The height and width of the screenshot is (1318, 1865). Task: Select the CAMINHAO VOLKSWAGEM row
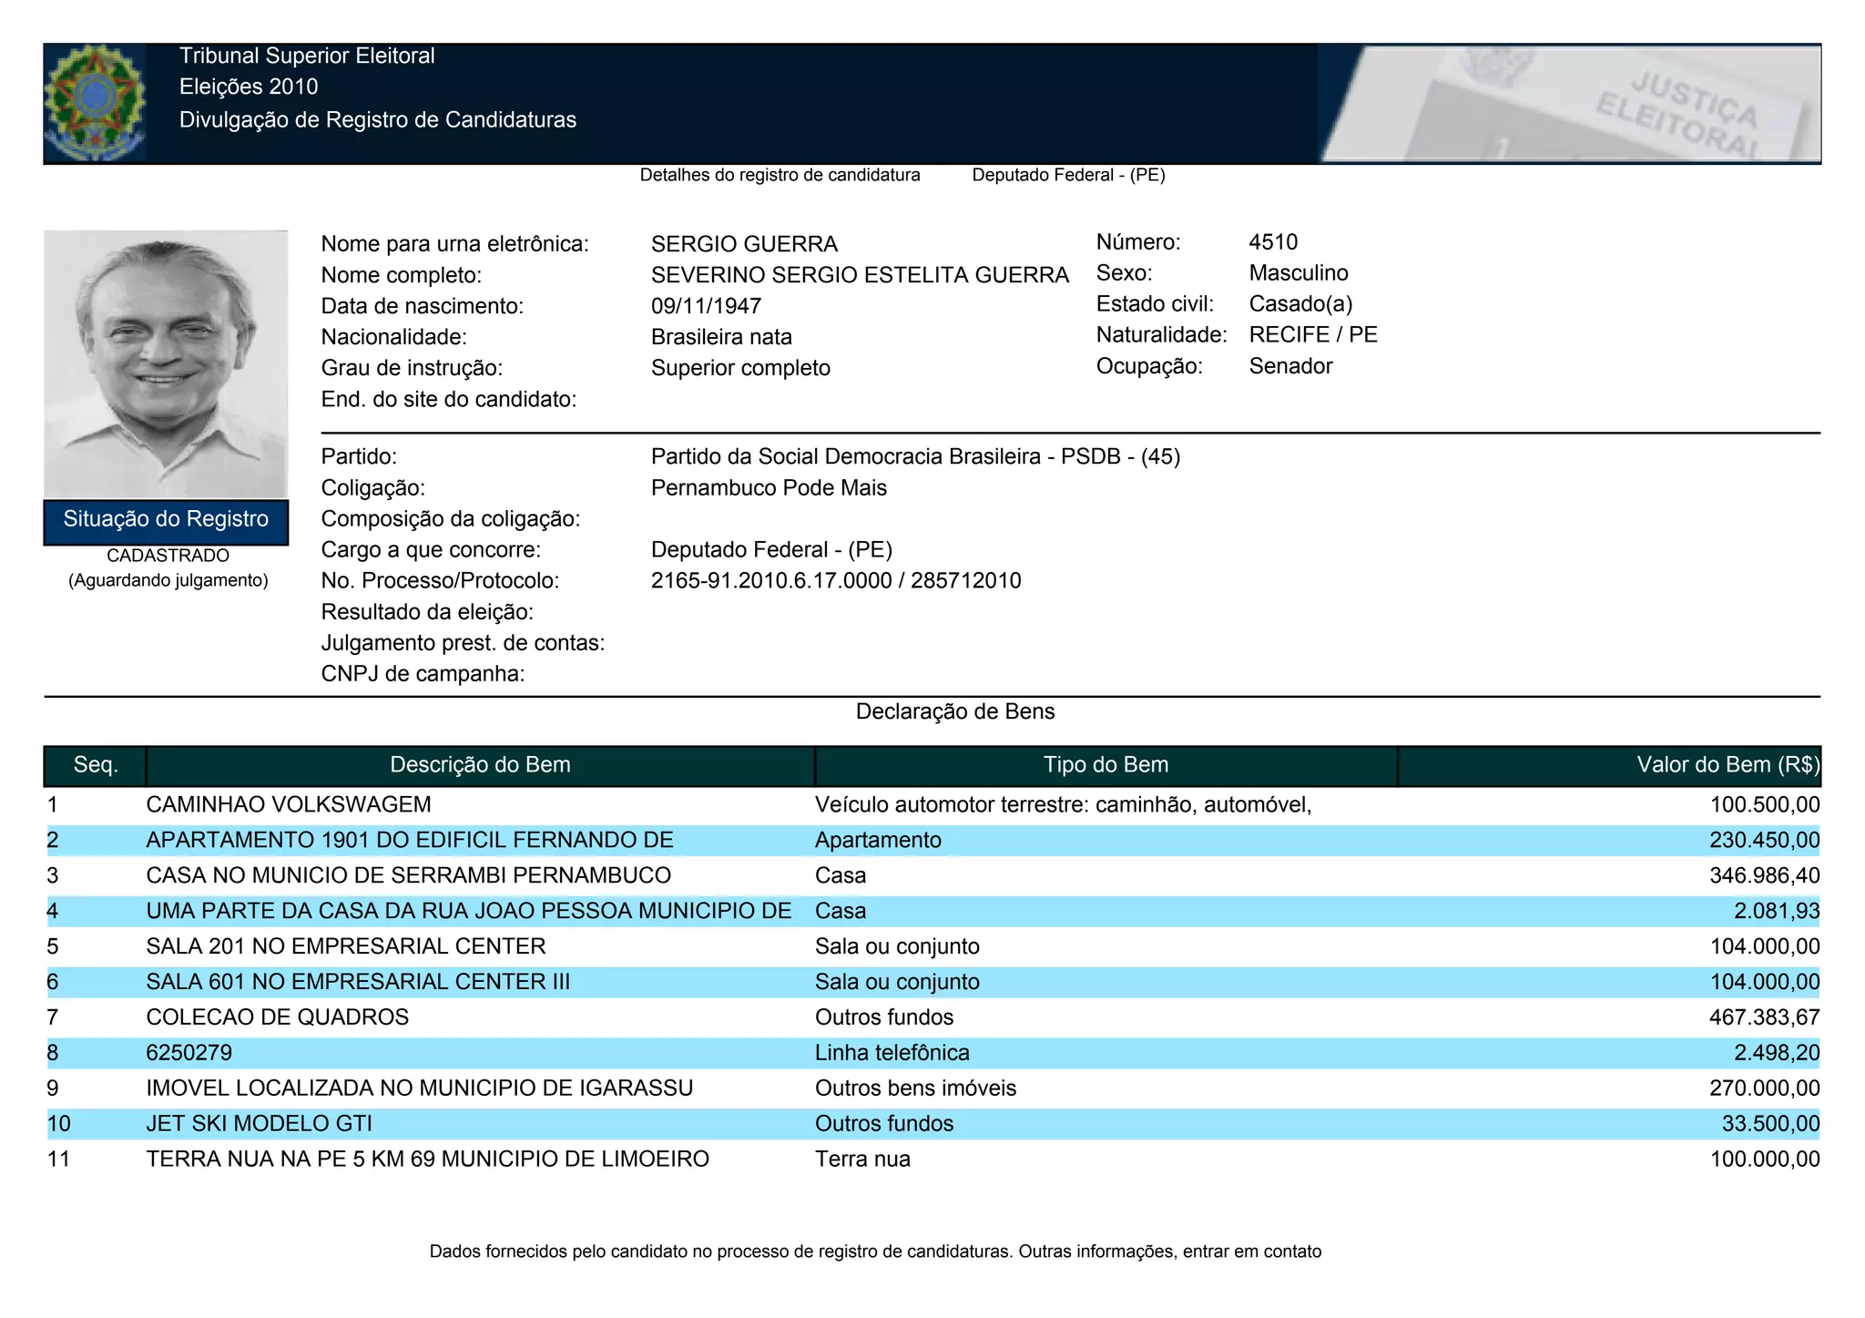click(289, 805)
